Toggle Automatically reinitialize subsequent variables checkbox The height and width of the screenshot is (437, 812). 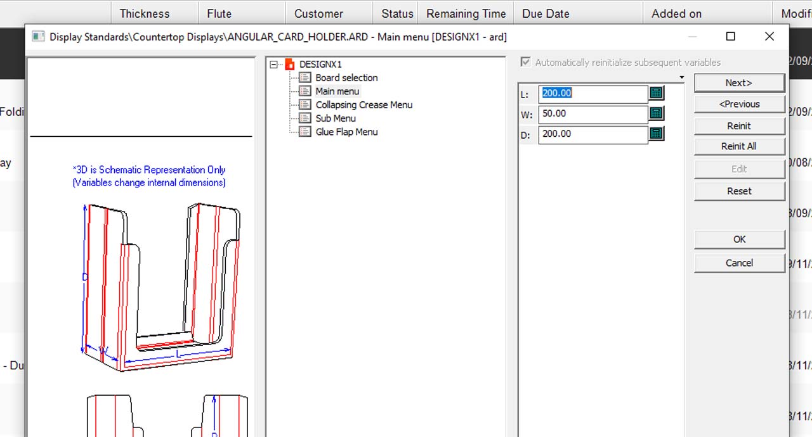coord(525,62)
